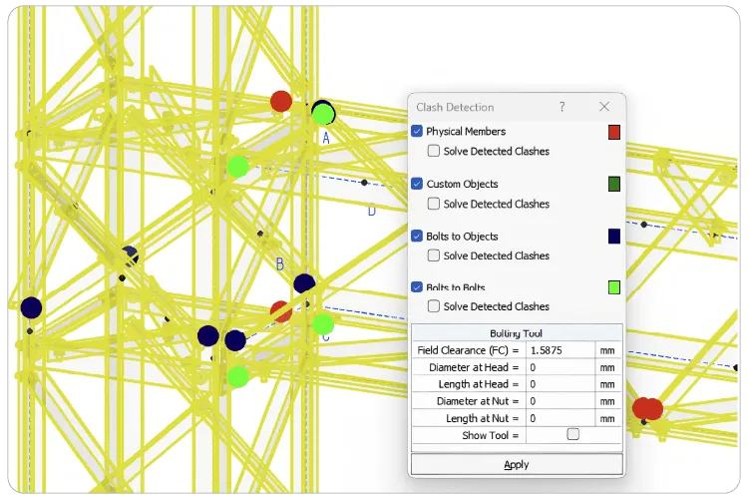Enable Solve Detected Clashes under Physical Members
748x499 pixels.
434,151
